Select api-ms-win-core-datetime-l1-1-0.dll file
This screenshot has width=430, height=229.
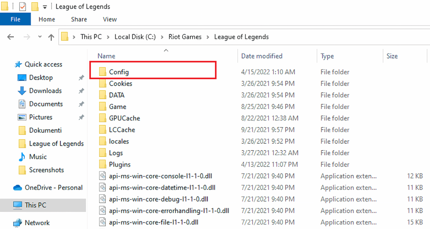tap(162, 187)
